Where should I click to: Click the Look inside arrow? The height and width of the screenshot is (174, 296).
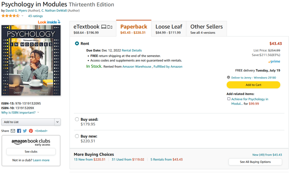tap(59, 22)
